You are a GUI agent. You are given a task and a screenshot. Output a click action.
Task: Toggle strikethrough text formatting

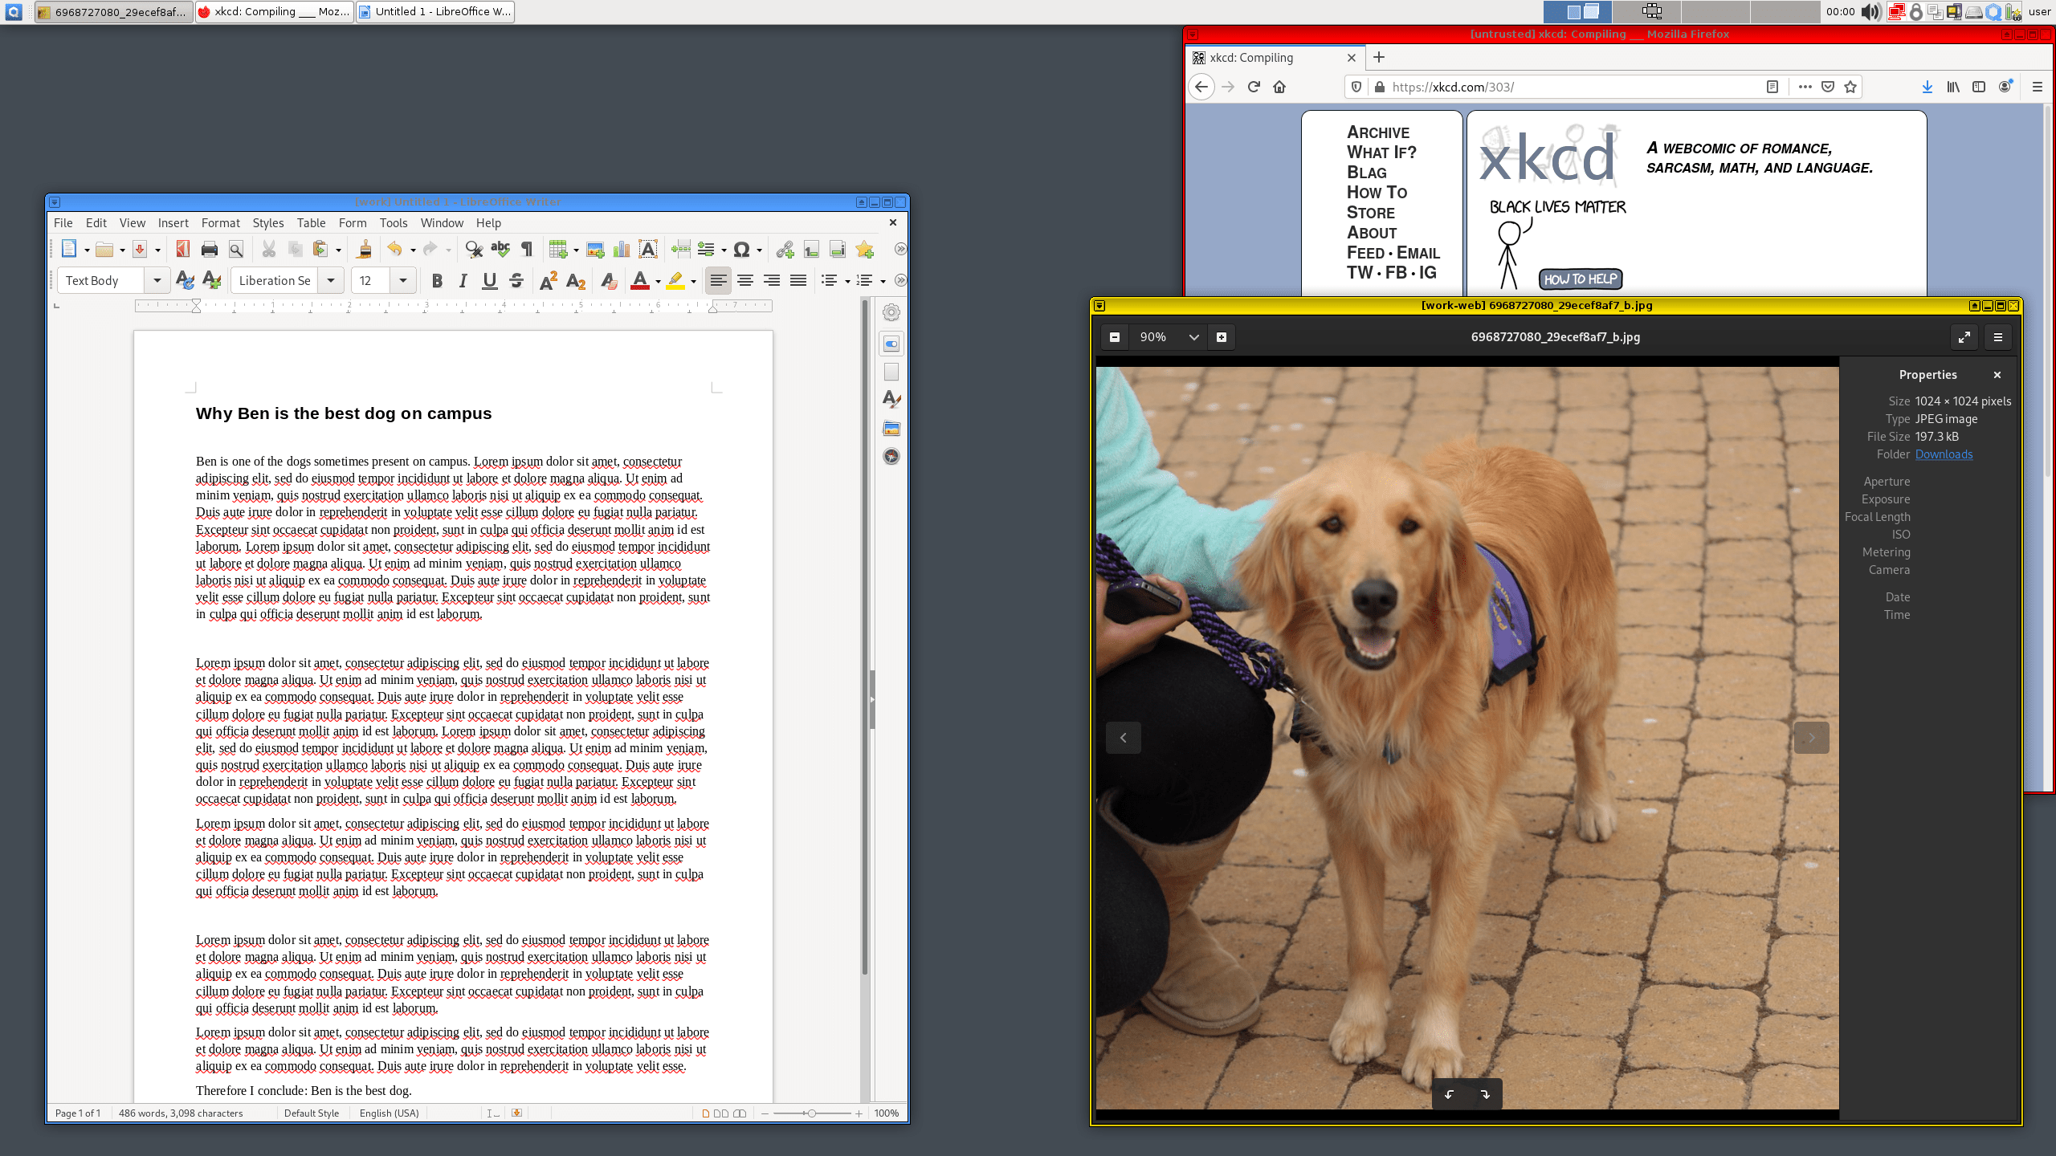coord(517,279)
